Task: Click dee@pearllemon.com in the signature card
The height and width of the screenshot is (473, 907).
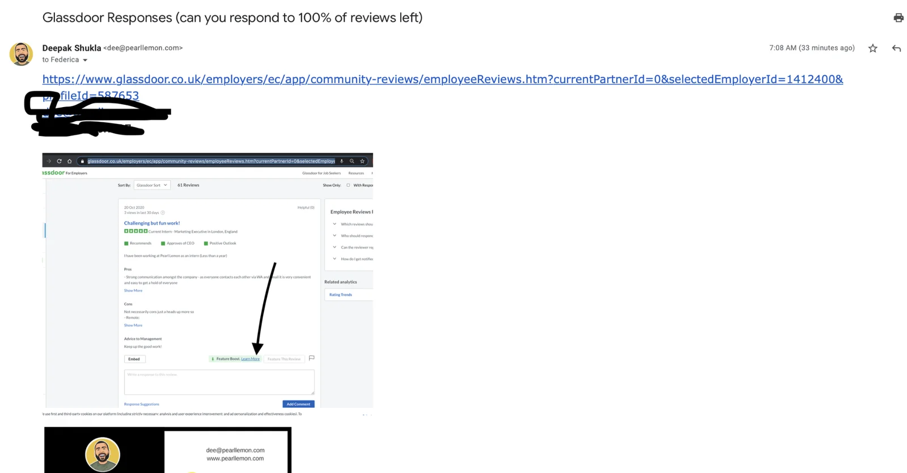Action: coord(235,450)
